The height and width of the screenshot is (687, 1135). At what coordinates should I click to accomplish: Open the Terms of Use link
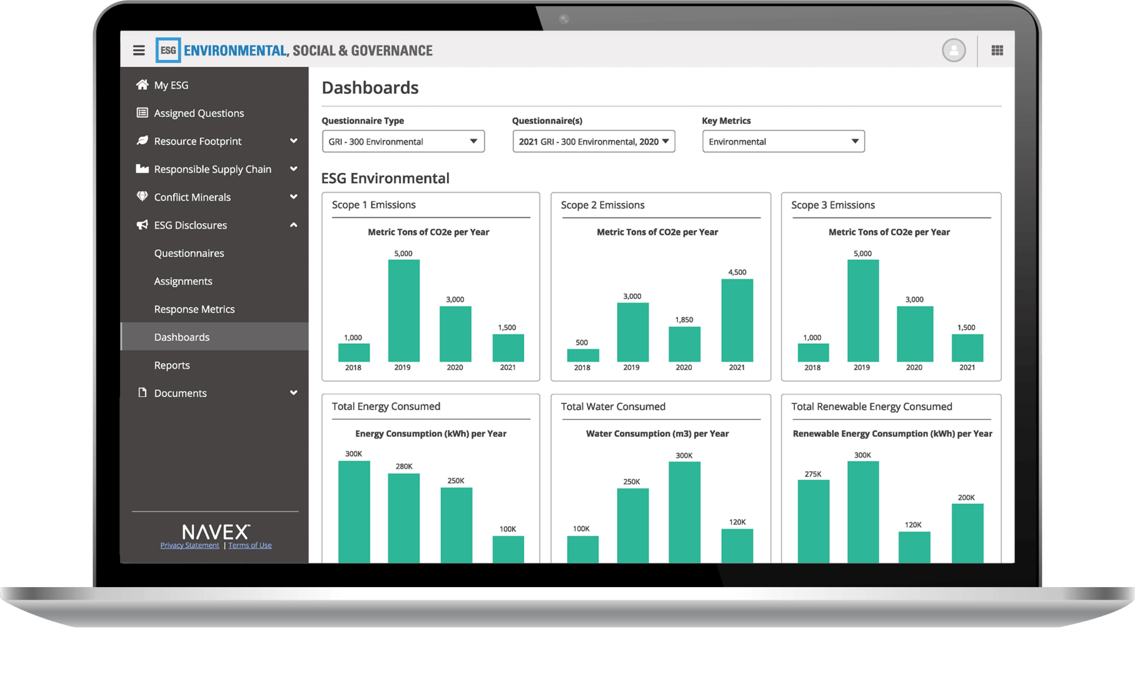pyautogui.click(x=249, y=545)
